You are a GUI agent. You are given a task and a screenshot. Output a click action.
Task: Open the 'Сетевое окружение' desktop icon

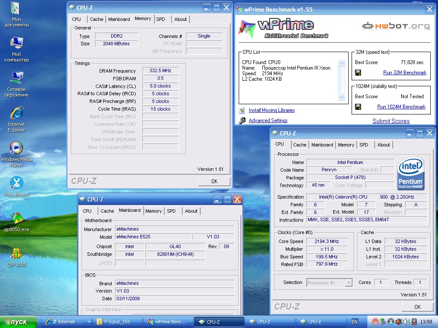[16, 84]
